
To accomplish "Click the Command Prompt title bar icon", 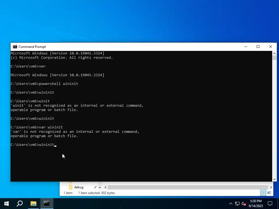I will coord(15,47).
